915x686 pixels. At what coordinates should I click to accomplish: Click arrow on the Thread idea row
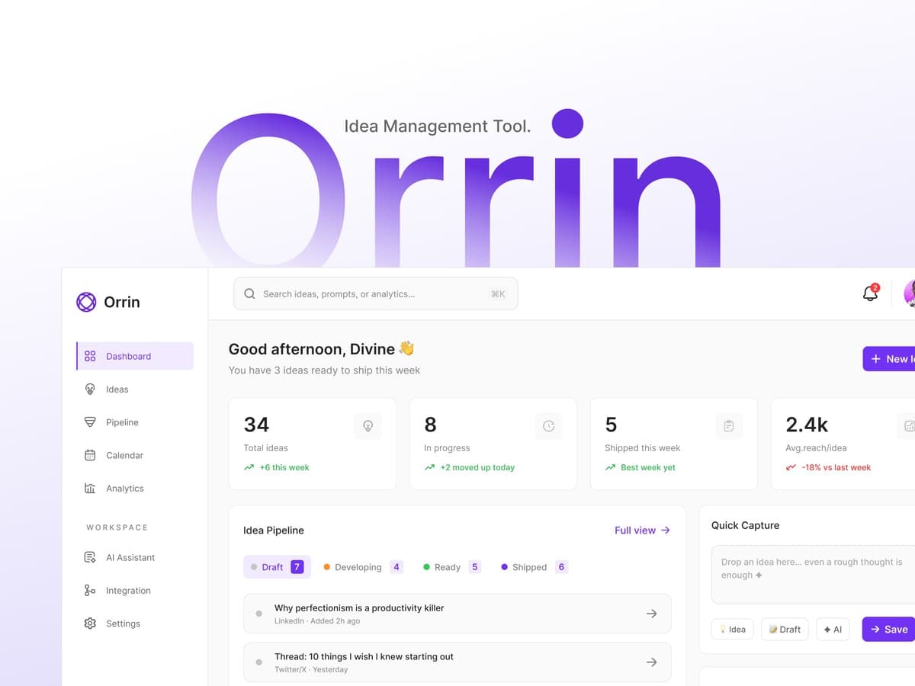pyautogui.click(x=651, y=662)
